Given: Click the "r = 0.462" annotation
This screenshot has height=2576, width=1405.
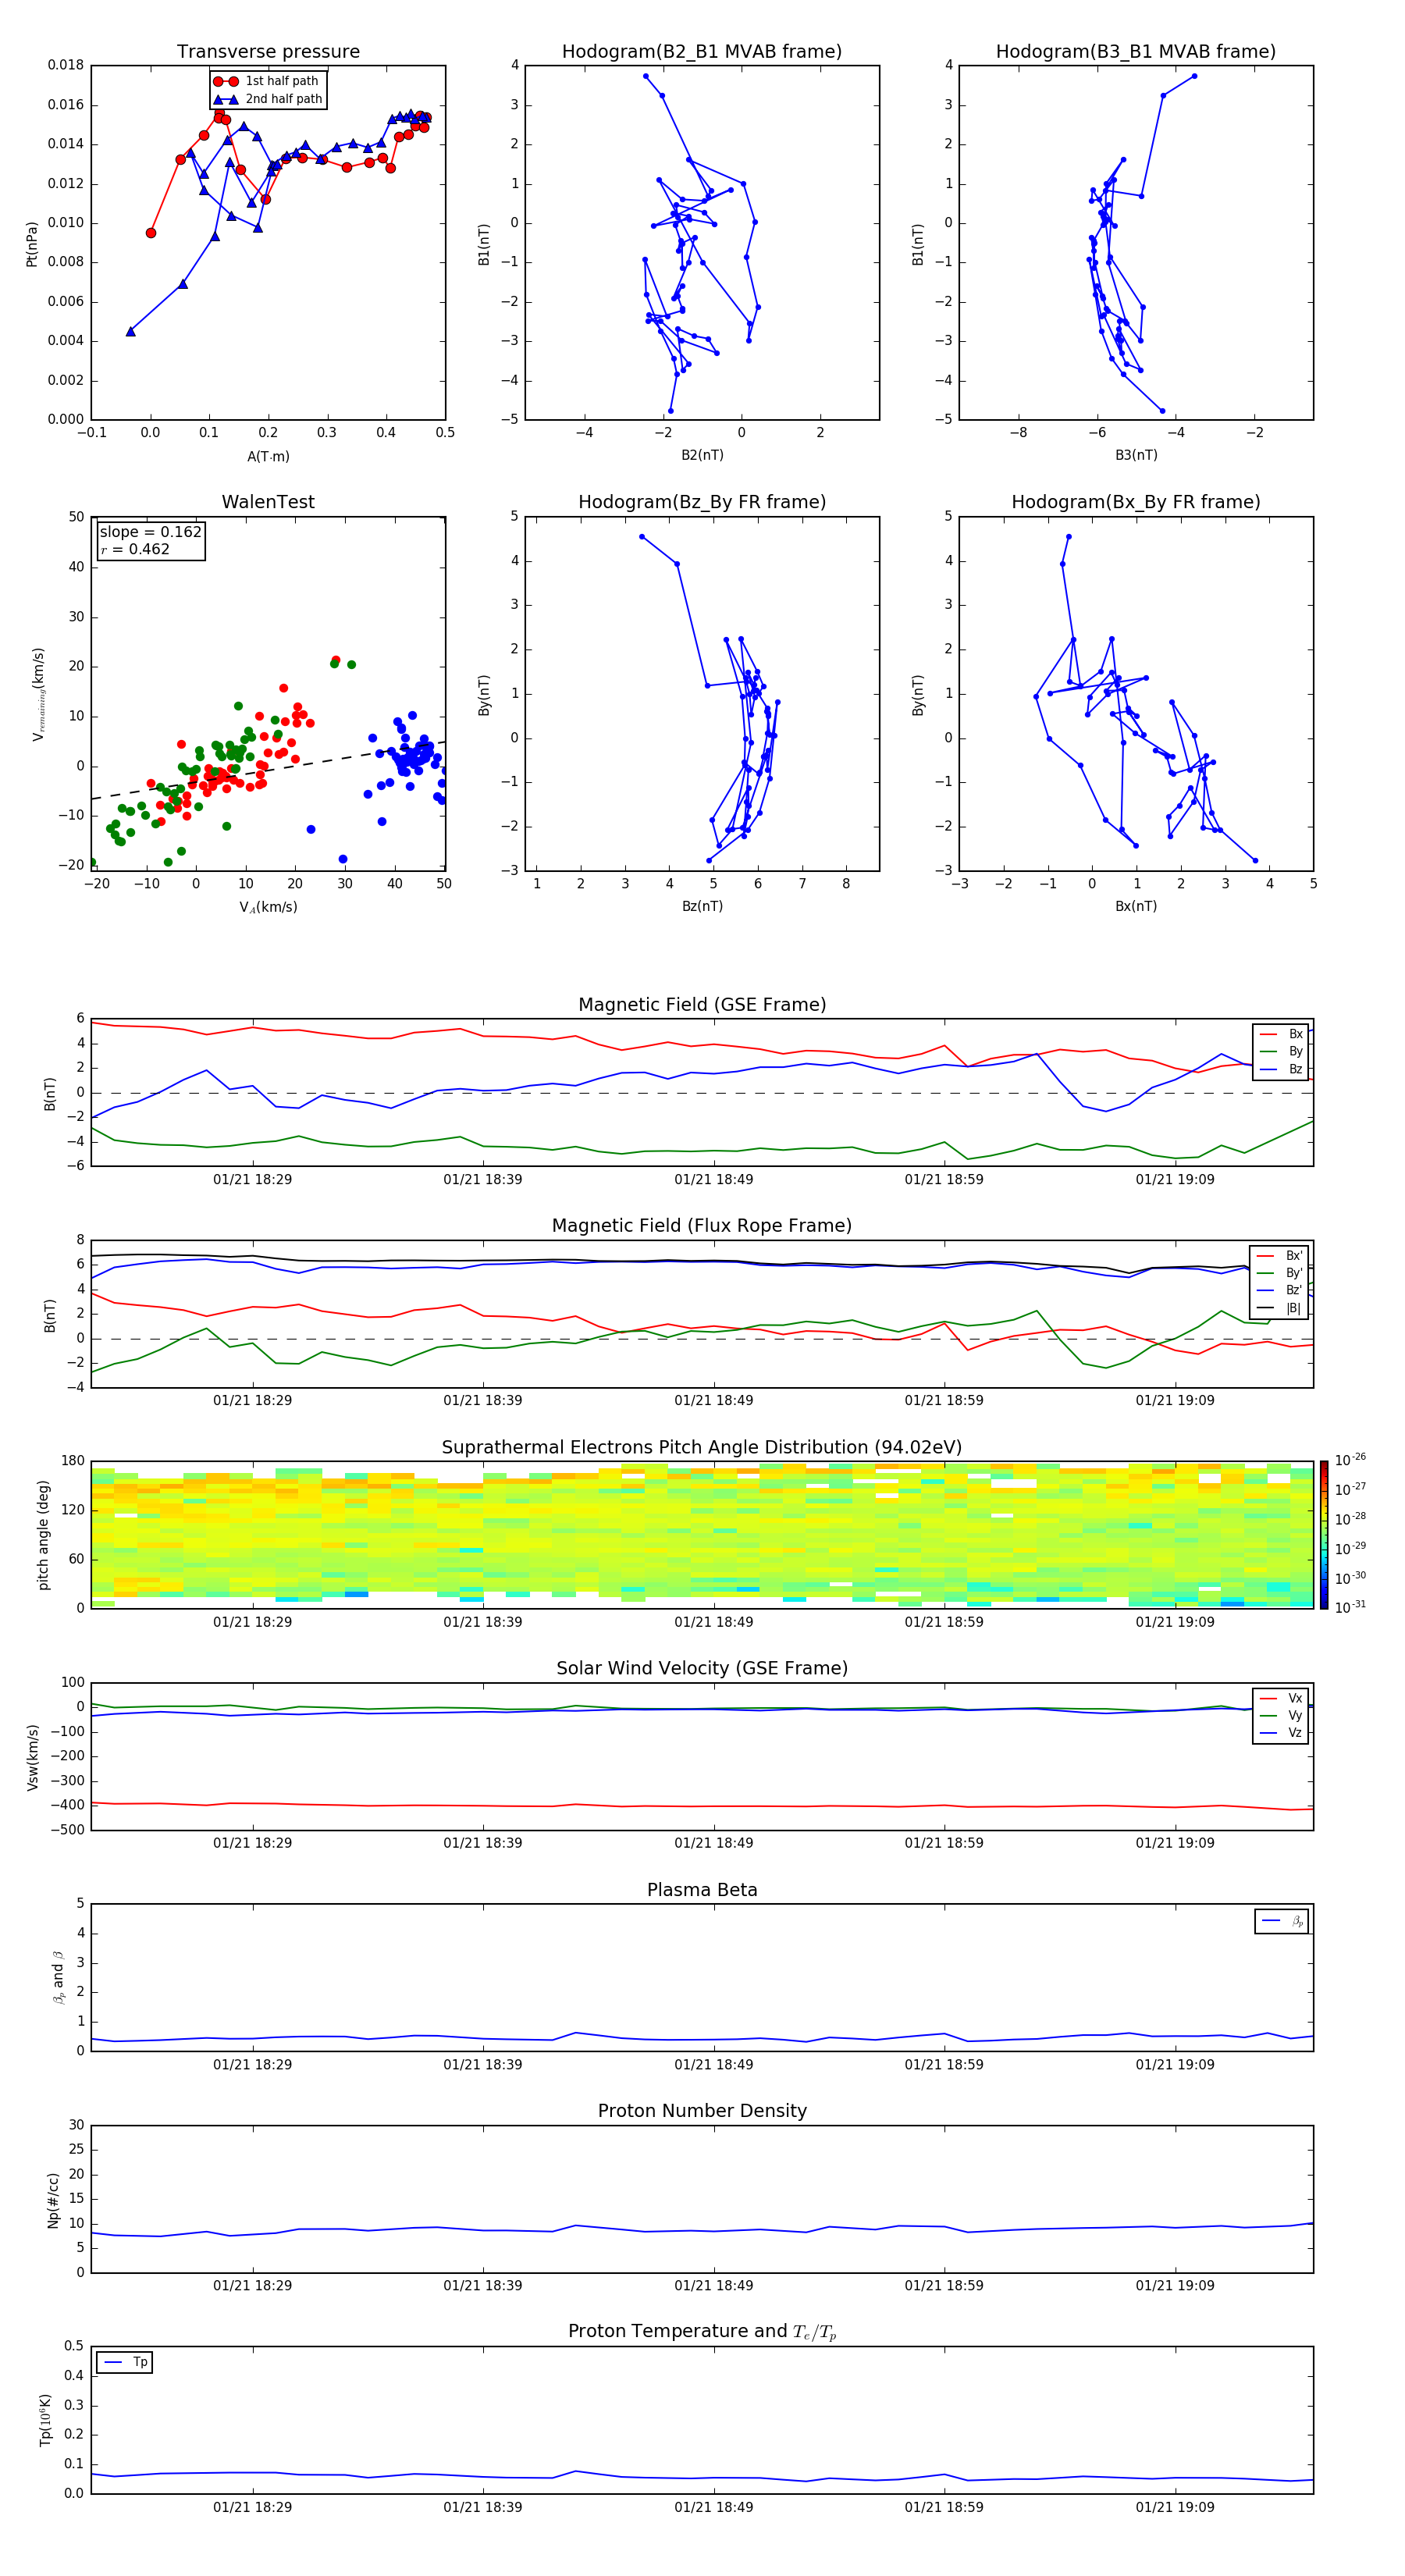Looking at the screenshot, I should (x=135, y=549).
